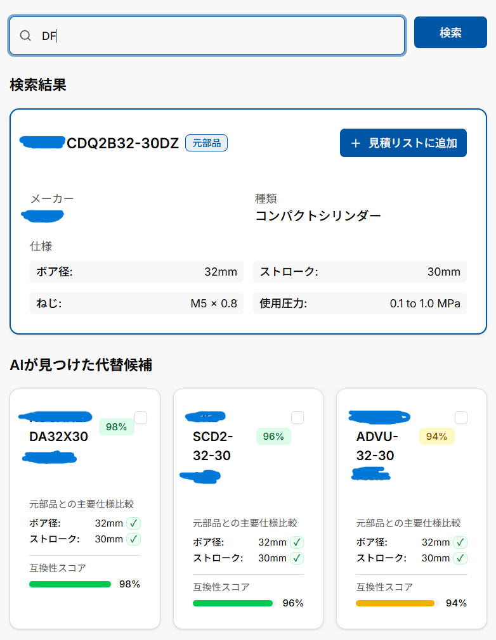The height and width of the screenshot is (640, 496).
Task: Click 見積リストに追加 button
Action: click(403, 143)
